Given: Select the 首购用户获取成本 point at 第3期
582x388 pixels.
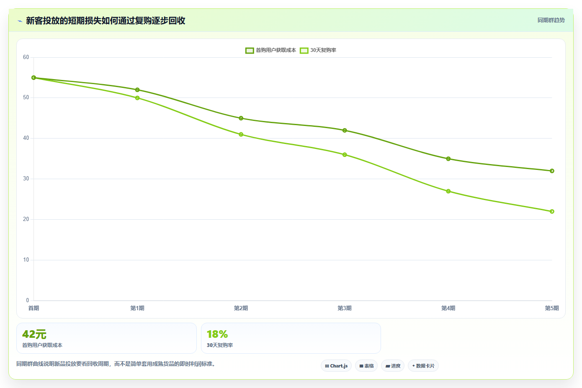Looking at the screenshot, I should (x=345, y=131).
